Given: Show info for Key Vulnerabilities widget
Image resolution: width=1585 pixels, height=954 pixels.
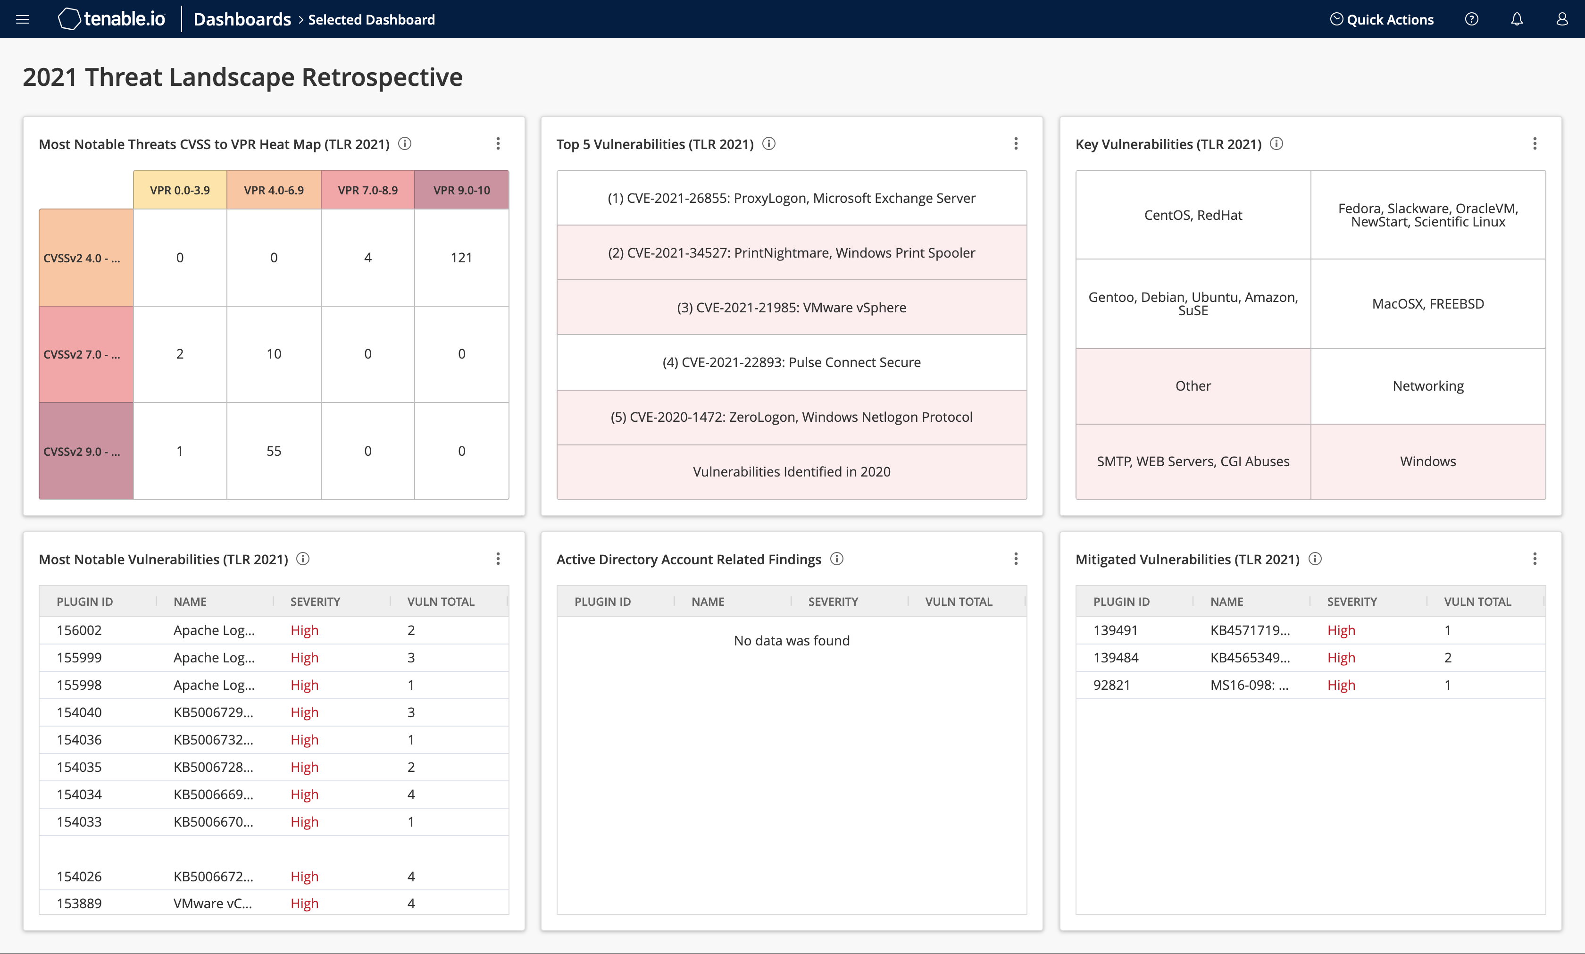Looking at the screenshot, I should 1276,143.
